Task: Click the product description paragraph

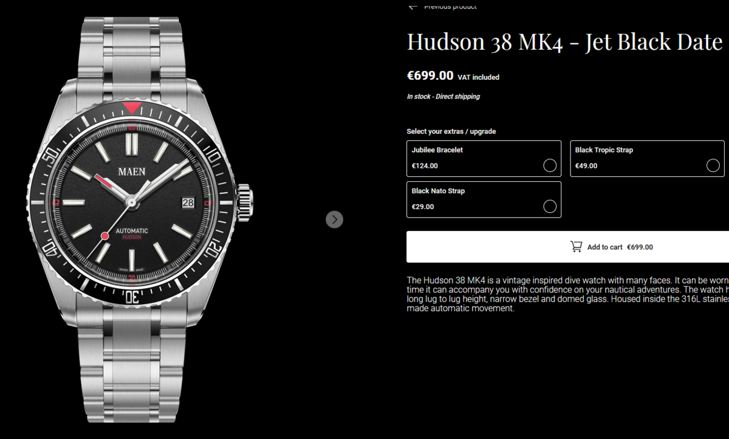Action: [567, 294]
